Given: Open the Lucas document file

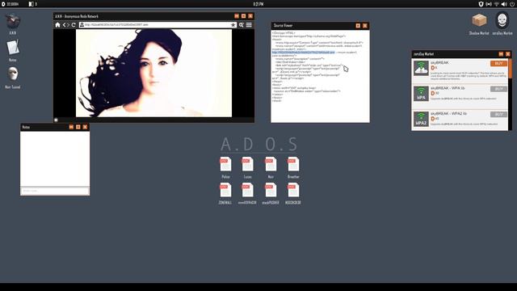Looking at the screenshot, I should coord(248,164).
